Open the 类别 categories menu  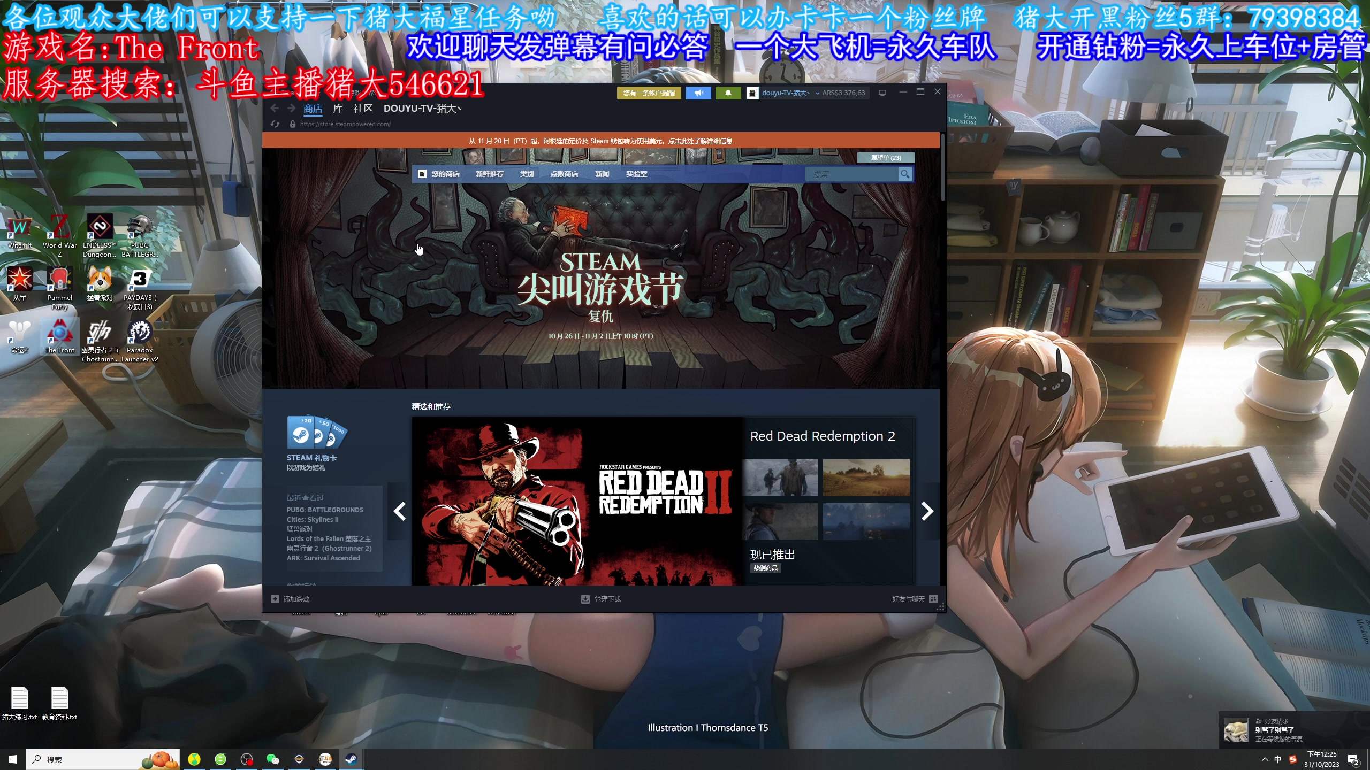pyautogui.click(x=527, y=174)
